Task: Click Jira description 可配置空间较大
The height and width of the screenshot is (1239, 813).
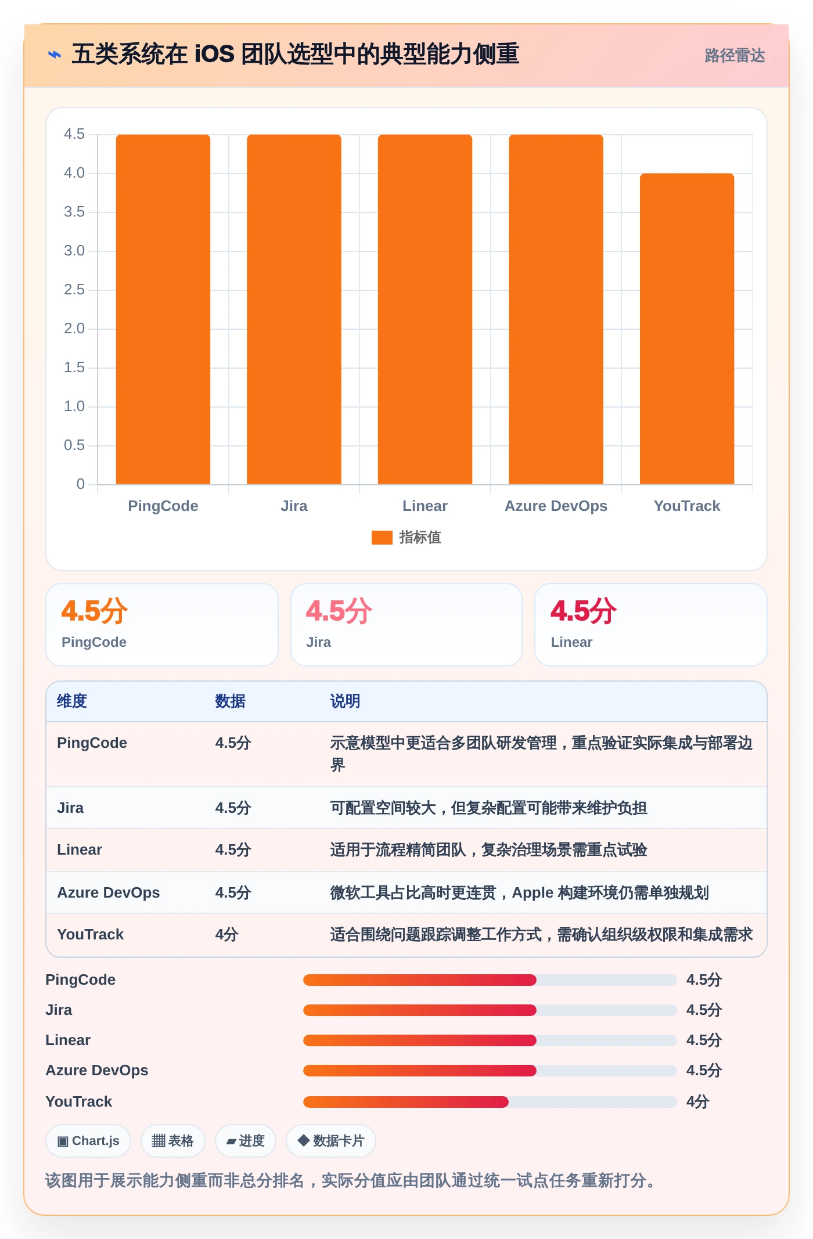Action: pos(488,808)
